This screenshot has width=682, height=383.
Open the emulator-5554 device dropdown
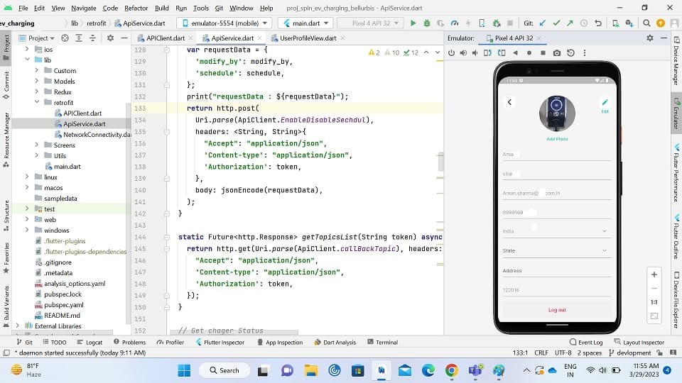tap(225, 23)
